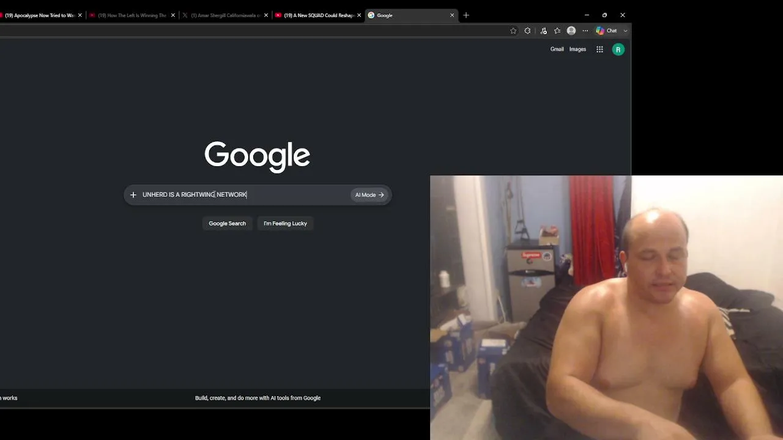Image resolution: width=783 pixels, height=440 pixels.
Task: Close the browser window
Action: coord(623,15)
